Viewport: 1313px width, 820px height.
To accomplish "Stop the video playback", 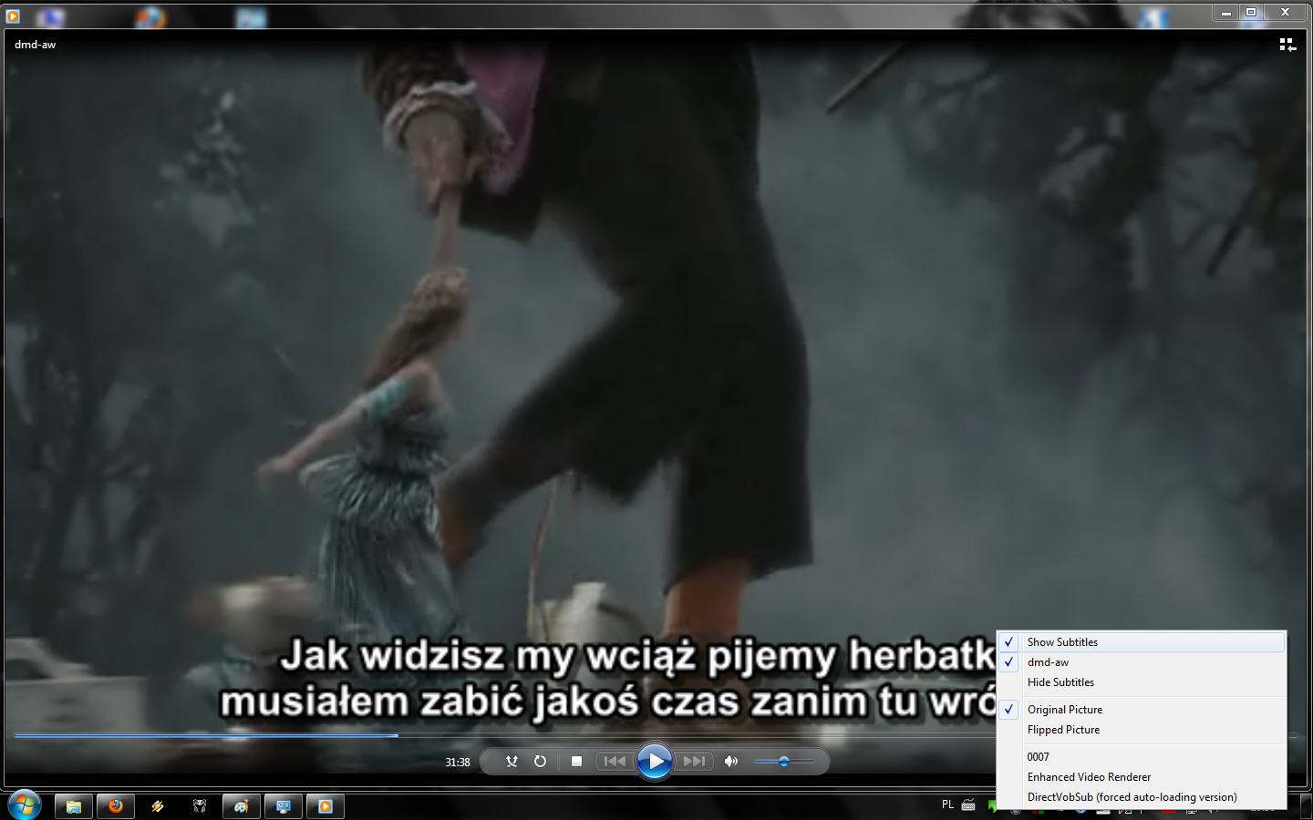I will [x=576, y=761].
